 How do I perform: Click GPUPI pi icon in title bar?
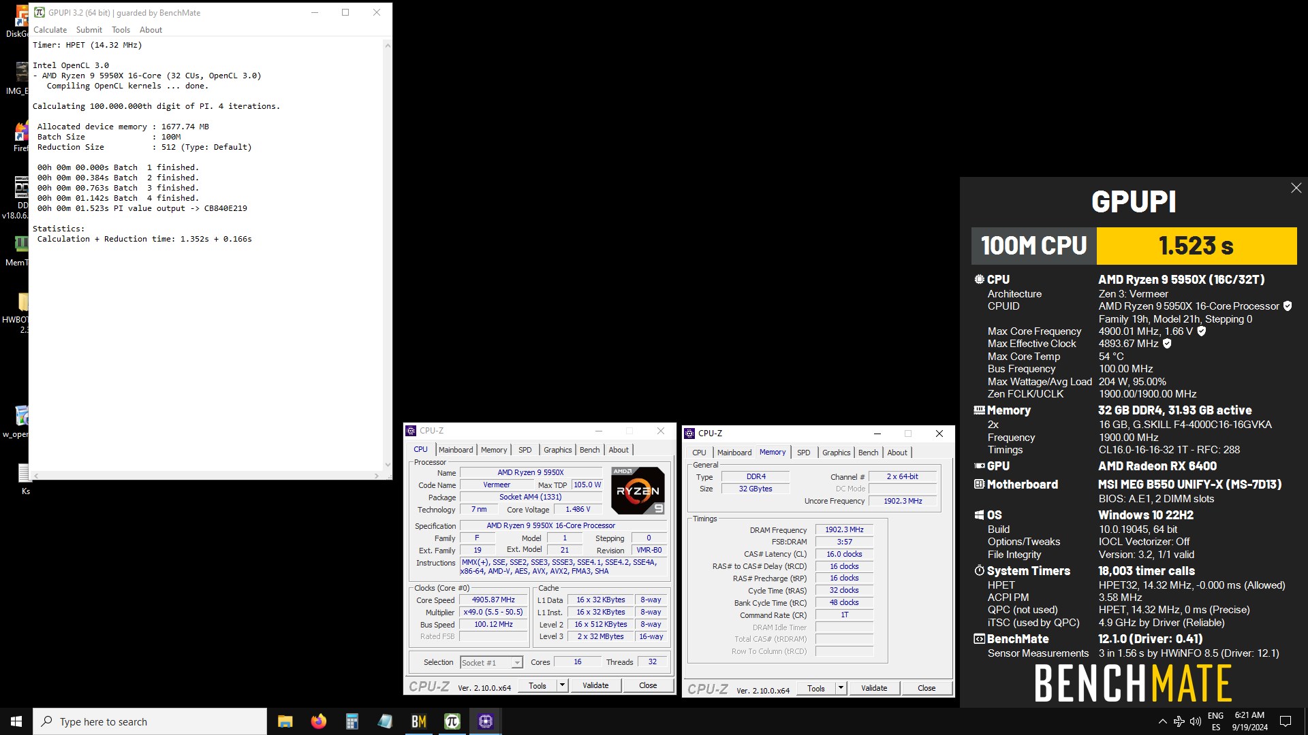[x=40, y=12]
